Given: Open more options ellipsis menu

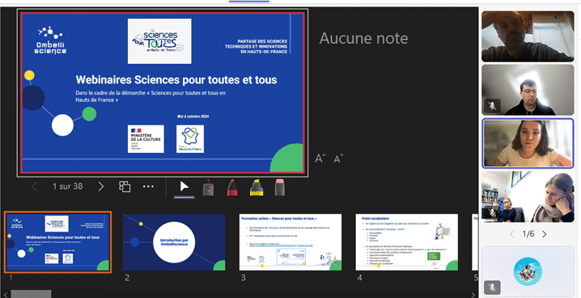Looking at the screenshot, I should [148, 186].
